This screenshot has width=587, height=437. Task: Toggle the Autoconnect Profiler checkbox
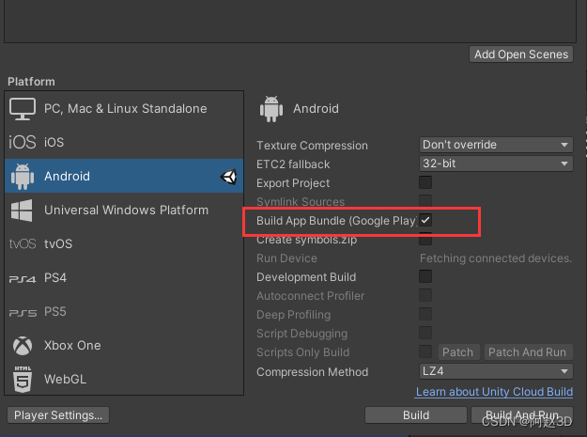[425, 295]
